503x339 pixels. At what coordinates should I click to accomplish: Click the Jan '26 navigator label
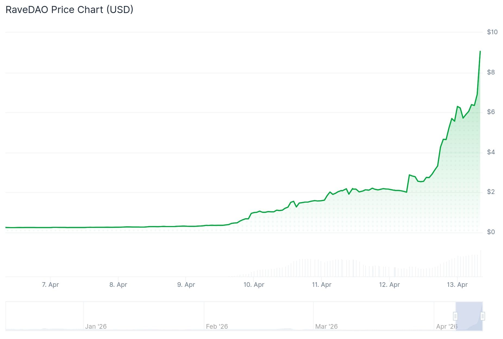point(96,326)
